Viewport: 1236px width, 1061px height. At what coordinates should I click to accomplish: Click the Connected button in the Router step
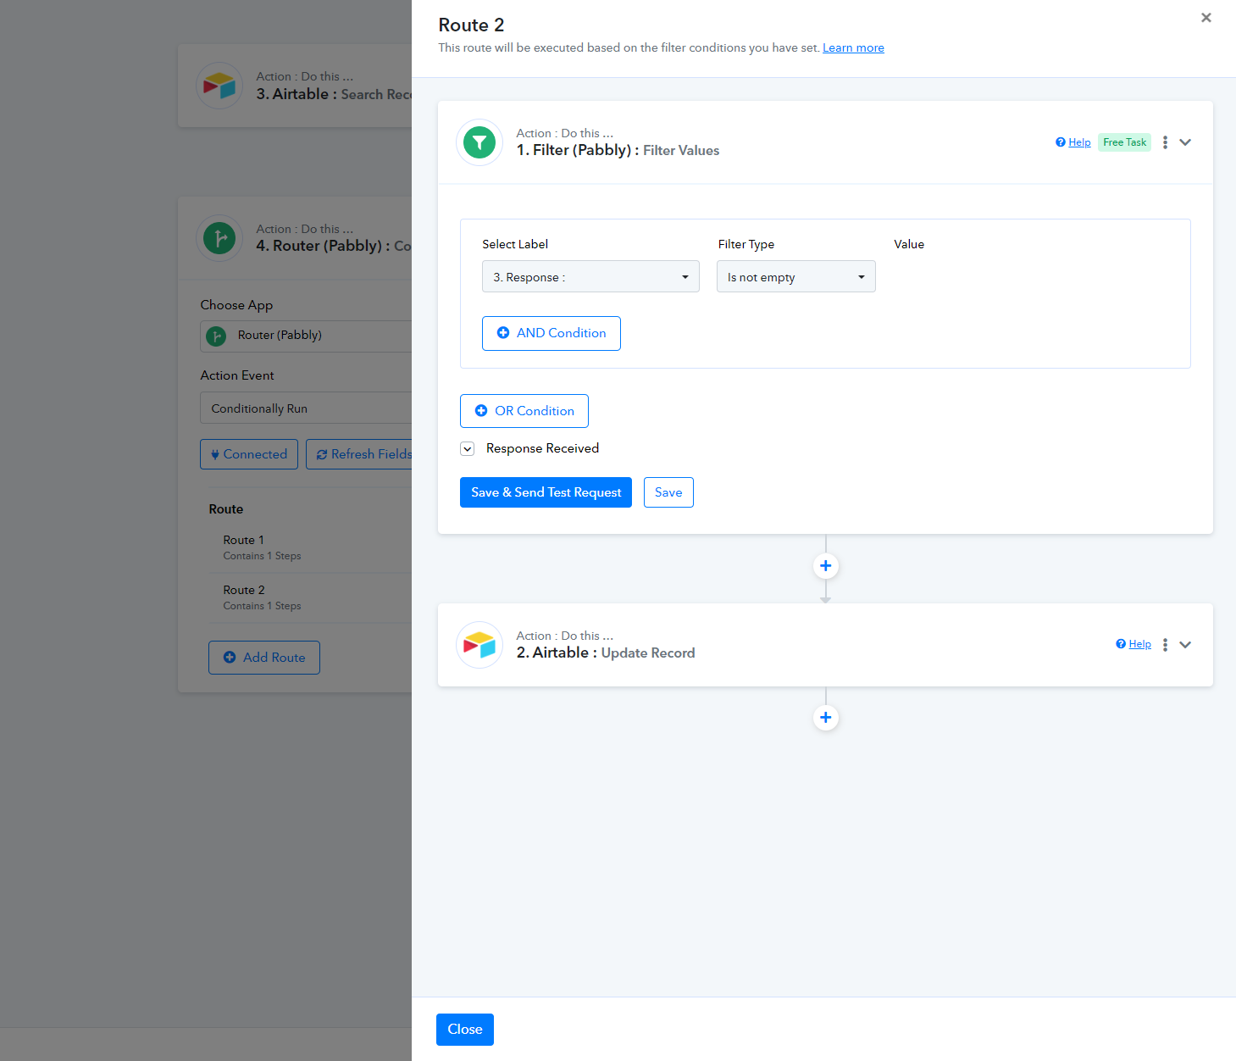[249, 454]
